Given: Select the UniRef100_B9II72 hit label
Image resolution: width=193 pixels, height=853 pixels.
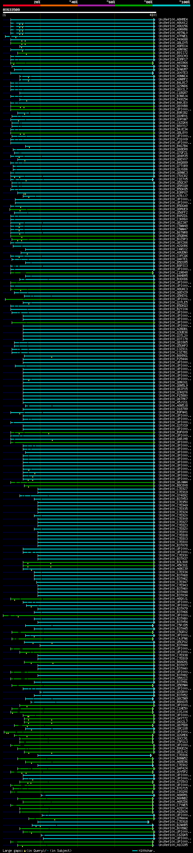Looking at the screenshot, I should 173,53.
